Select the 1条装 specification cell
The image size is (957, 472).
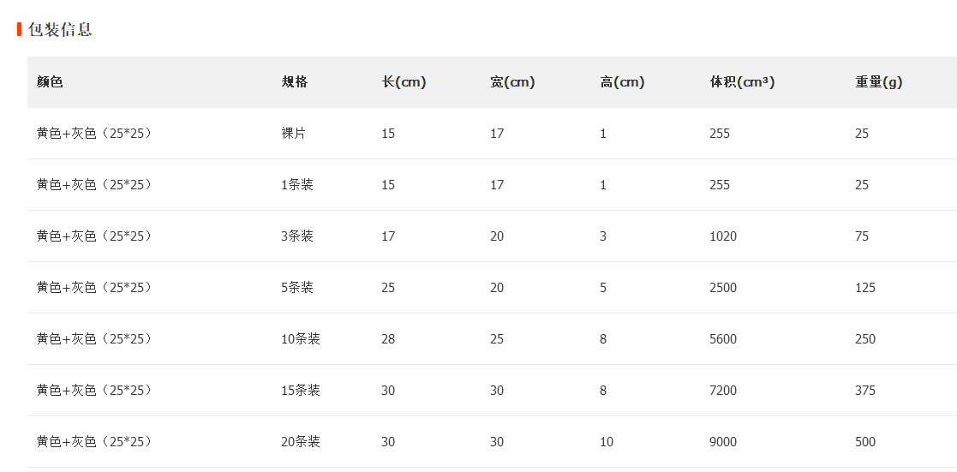click(297, 184)
